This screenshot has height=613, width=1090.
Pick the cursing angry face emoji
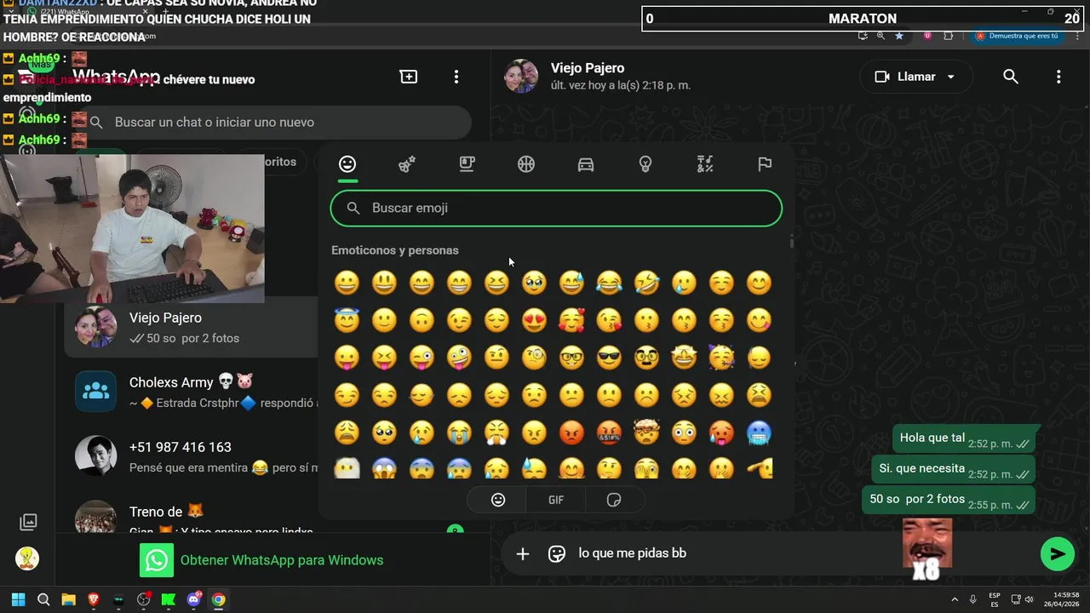(x=609, y=433)
